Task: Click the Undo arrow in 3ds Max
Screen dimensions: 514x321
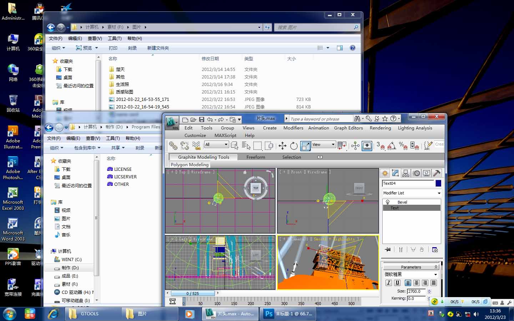Action: click(x=210, y=119)
